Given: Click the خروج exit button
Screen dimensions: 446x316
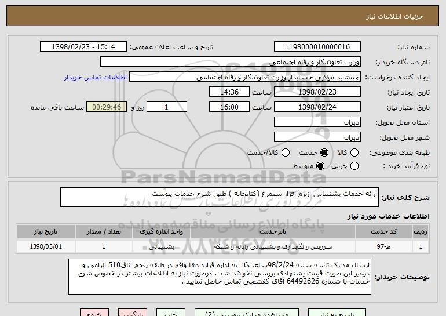Looking at the screenshot, I should [x=94, y=313].
